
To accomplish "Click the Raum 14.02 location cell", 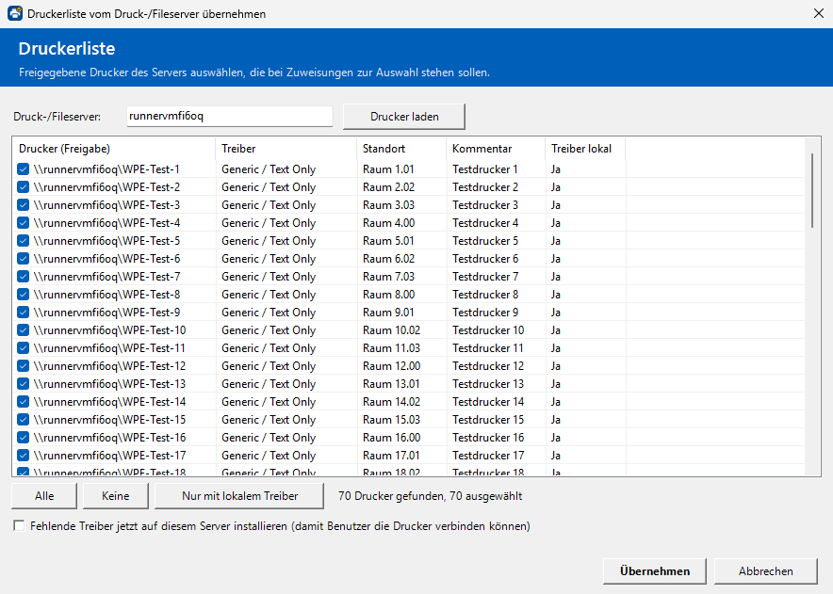I will point(392,402).
